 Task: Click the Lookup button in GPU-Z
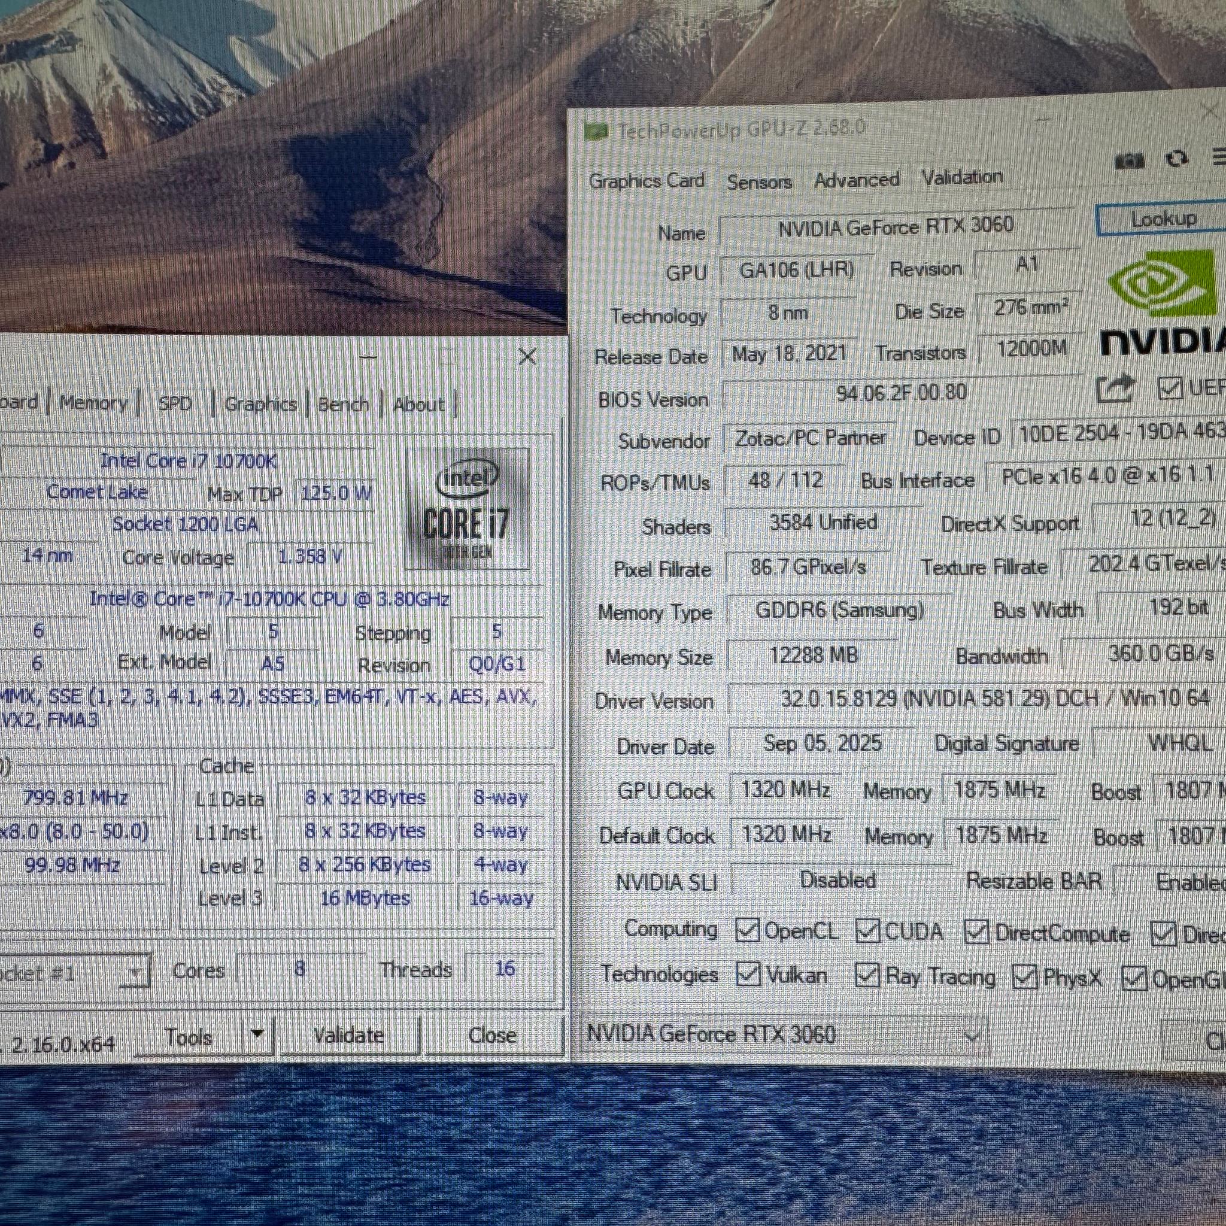click(x=1163, y=220)
